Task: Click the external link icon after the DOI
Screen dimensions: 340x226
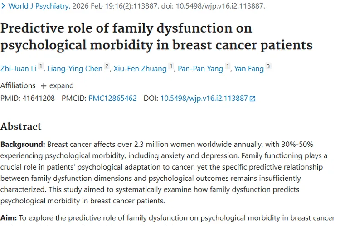Action: pyautogui.click(x=253, y=99)
